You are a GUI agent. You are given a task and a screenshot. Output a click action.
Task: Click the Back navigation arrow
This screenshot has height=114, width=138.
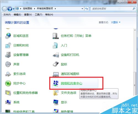(x=4, y=9)
